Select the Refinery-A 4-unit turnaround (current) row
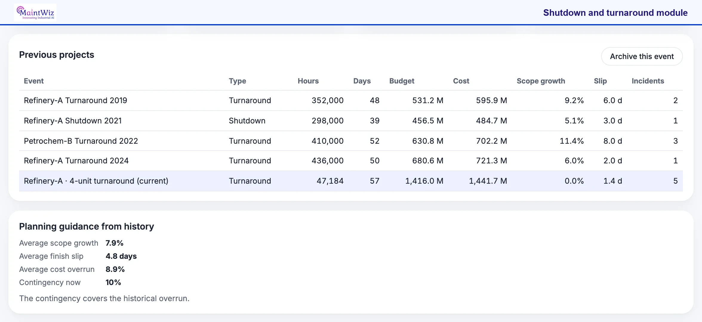The height and width of the screenshot is (322, 702). pos(351,181)
